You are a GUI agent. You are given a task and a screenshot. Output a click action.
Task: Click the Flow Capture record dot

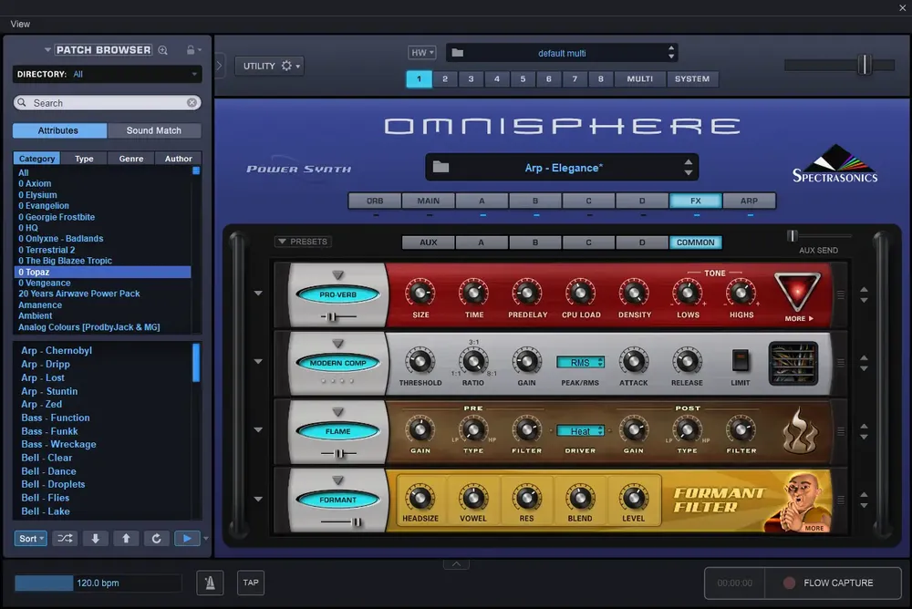pos(789,583)
